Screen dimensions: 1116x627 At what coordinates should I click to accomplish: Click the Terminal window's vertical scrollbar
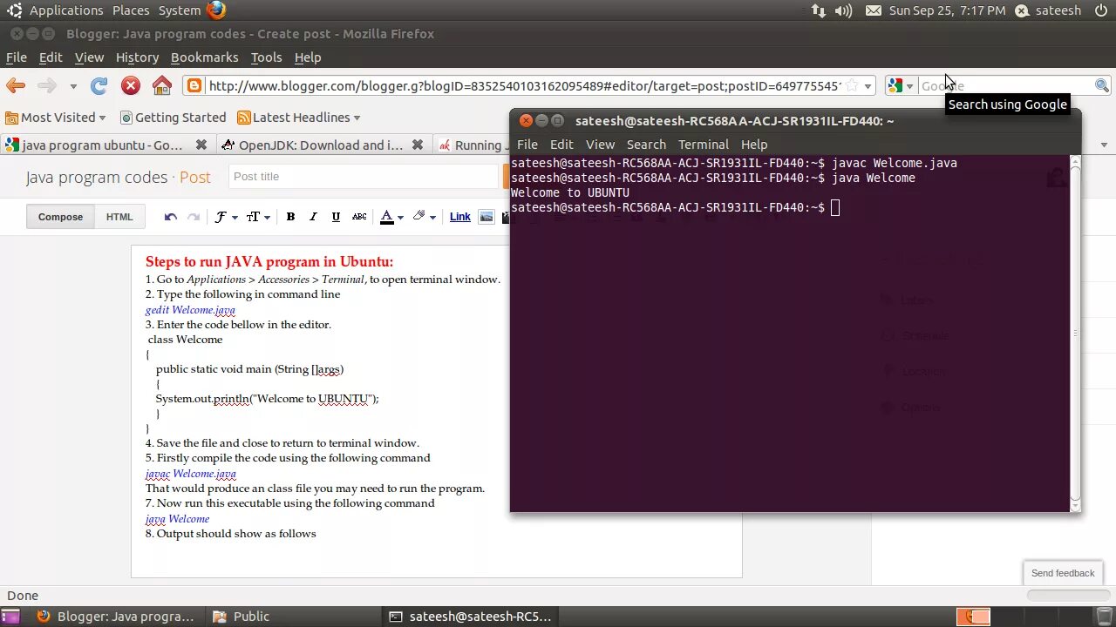point(1075,334)
